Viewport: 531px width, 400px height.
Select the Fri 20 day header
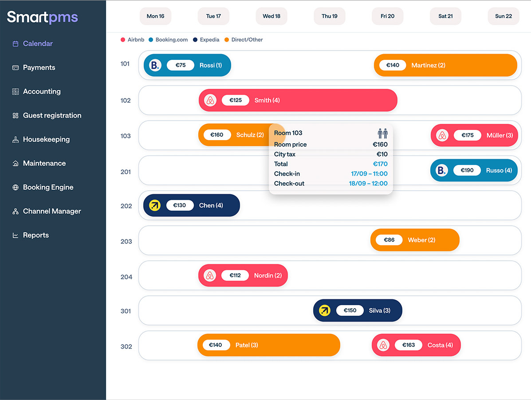(387, 16)
